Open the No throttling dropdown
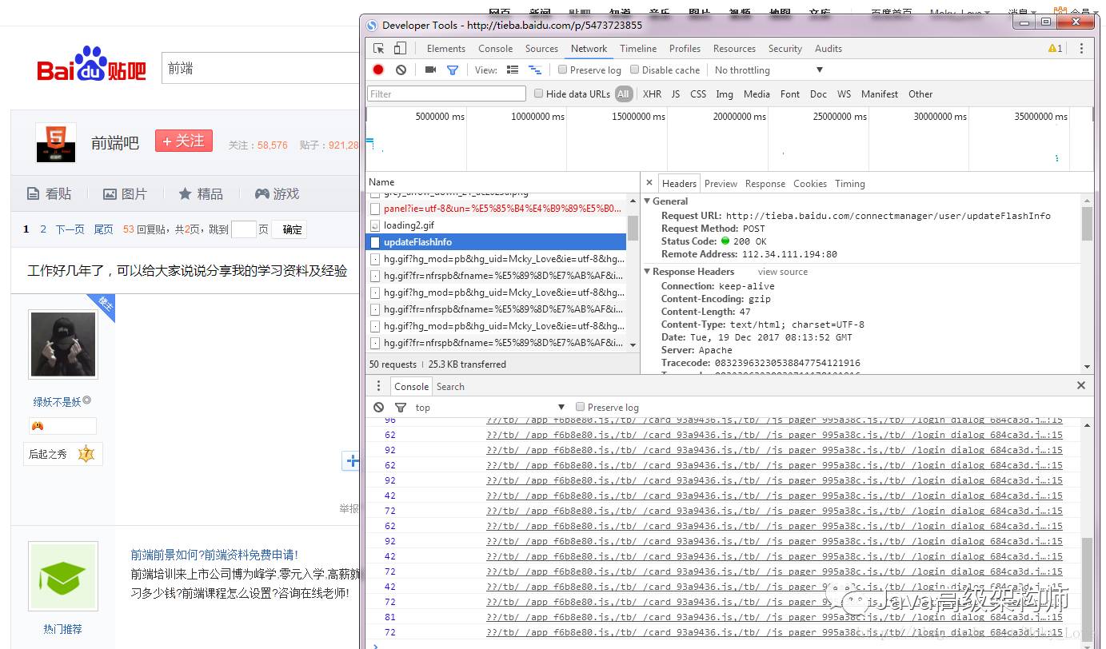 click(x=769, y=70)
